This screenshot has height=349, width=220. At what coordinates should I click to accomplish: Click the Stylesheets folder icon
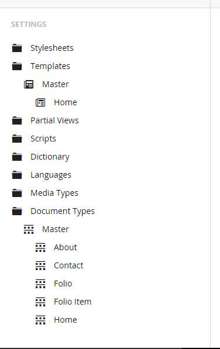click(x=17, y=48)
